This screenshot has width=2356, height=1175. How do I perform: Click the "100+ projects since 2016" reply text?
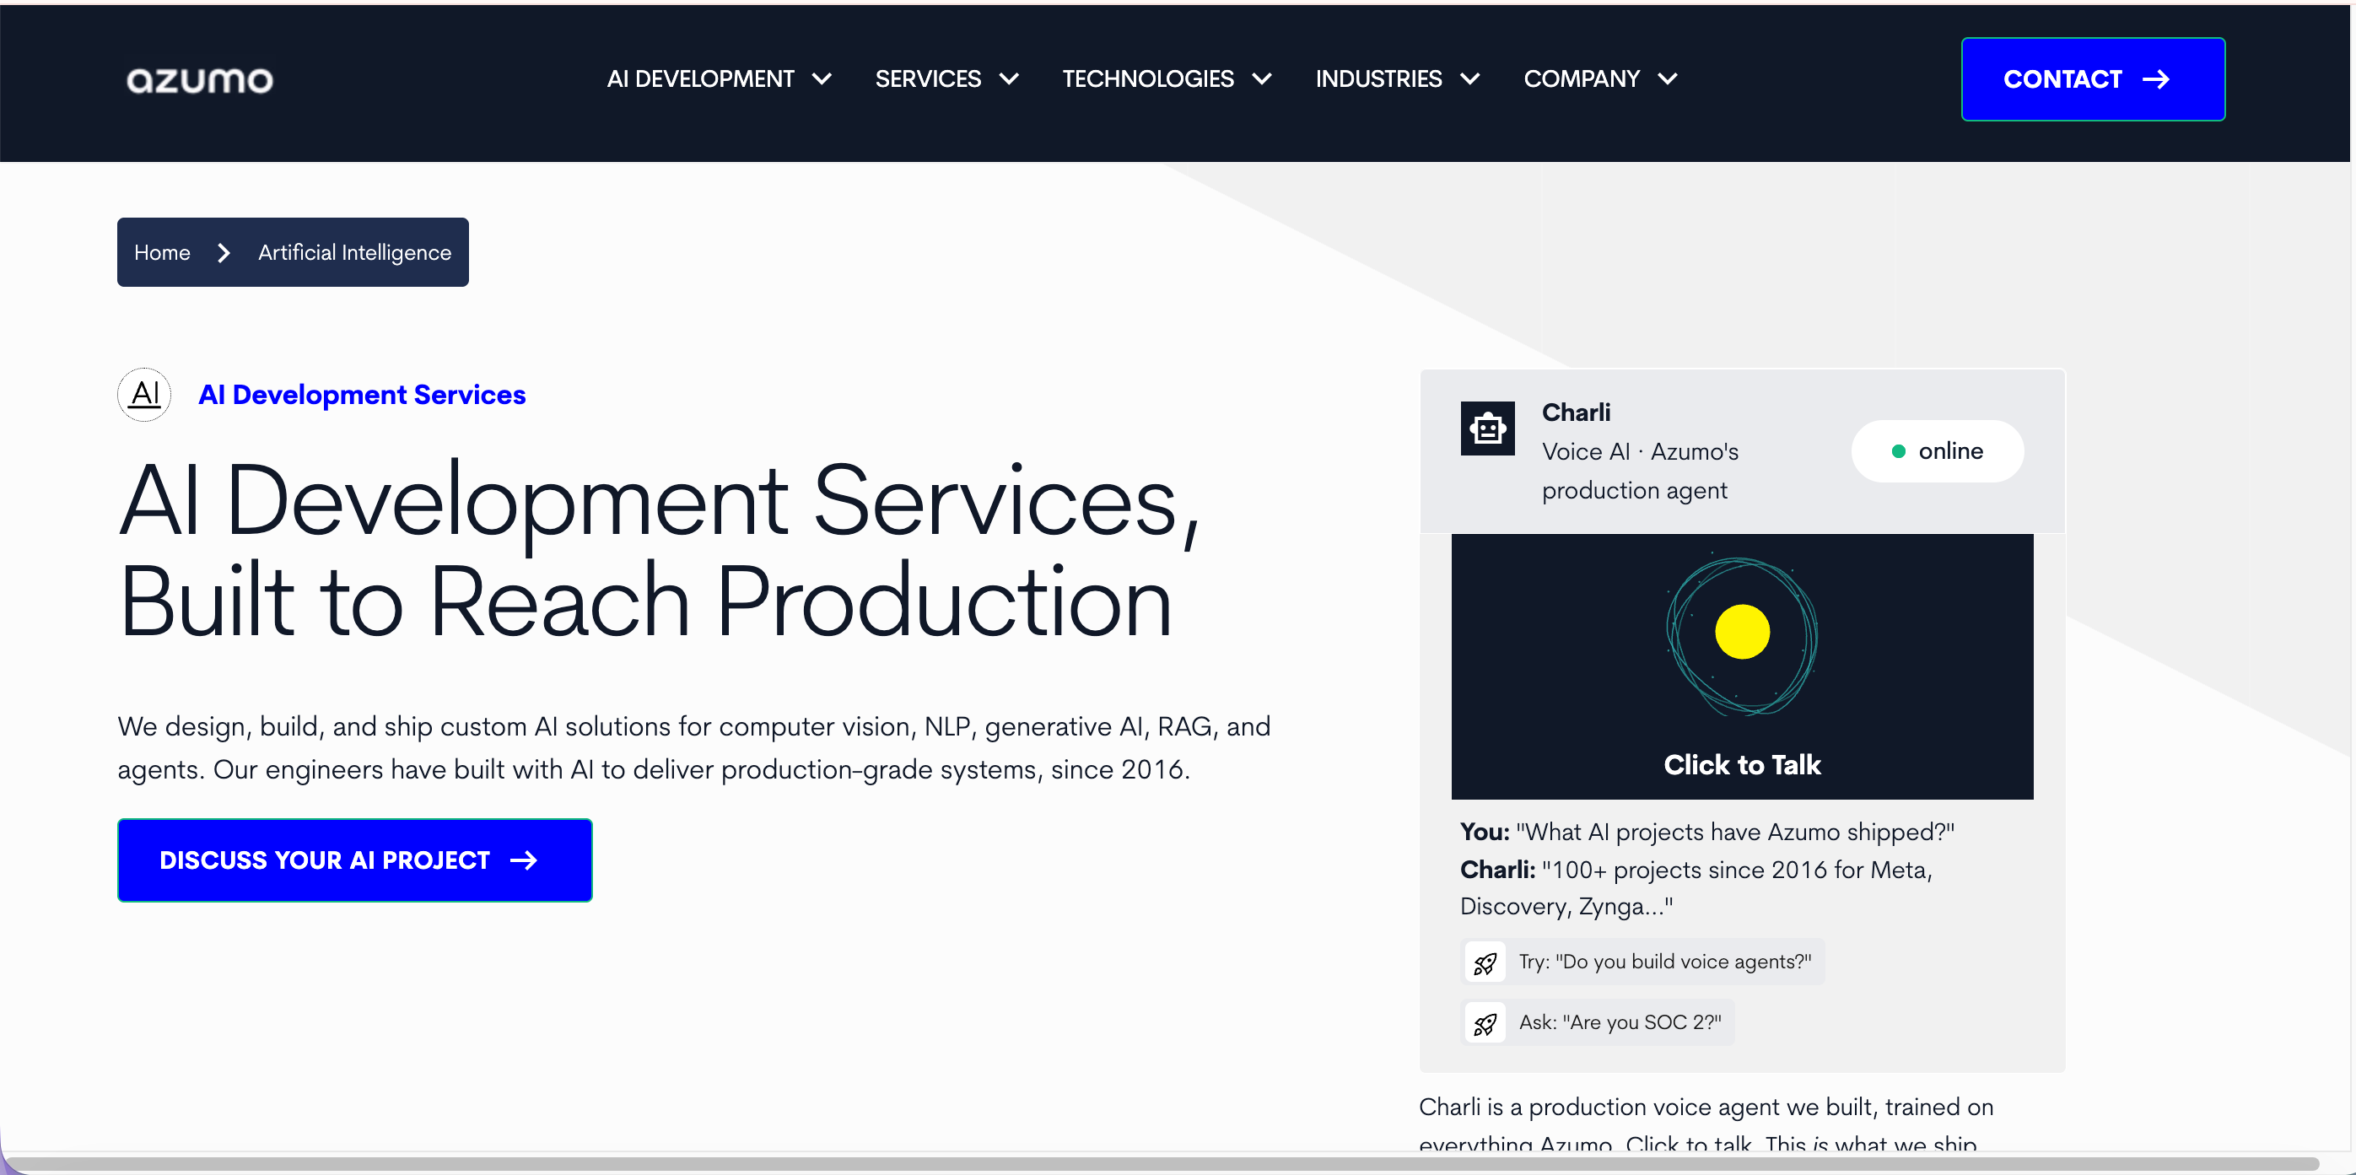pyautogui.click(x=1696, y=888)
